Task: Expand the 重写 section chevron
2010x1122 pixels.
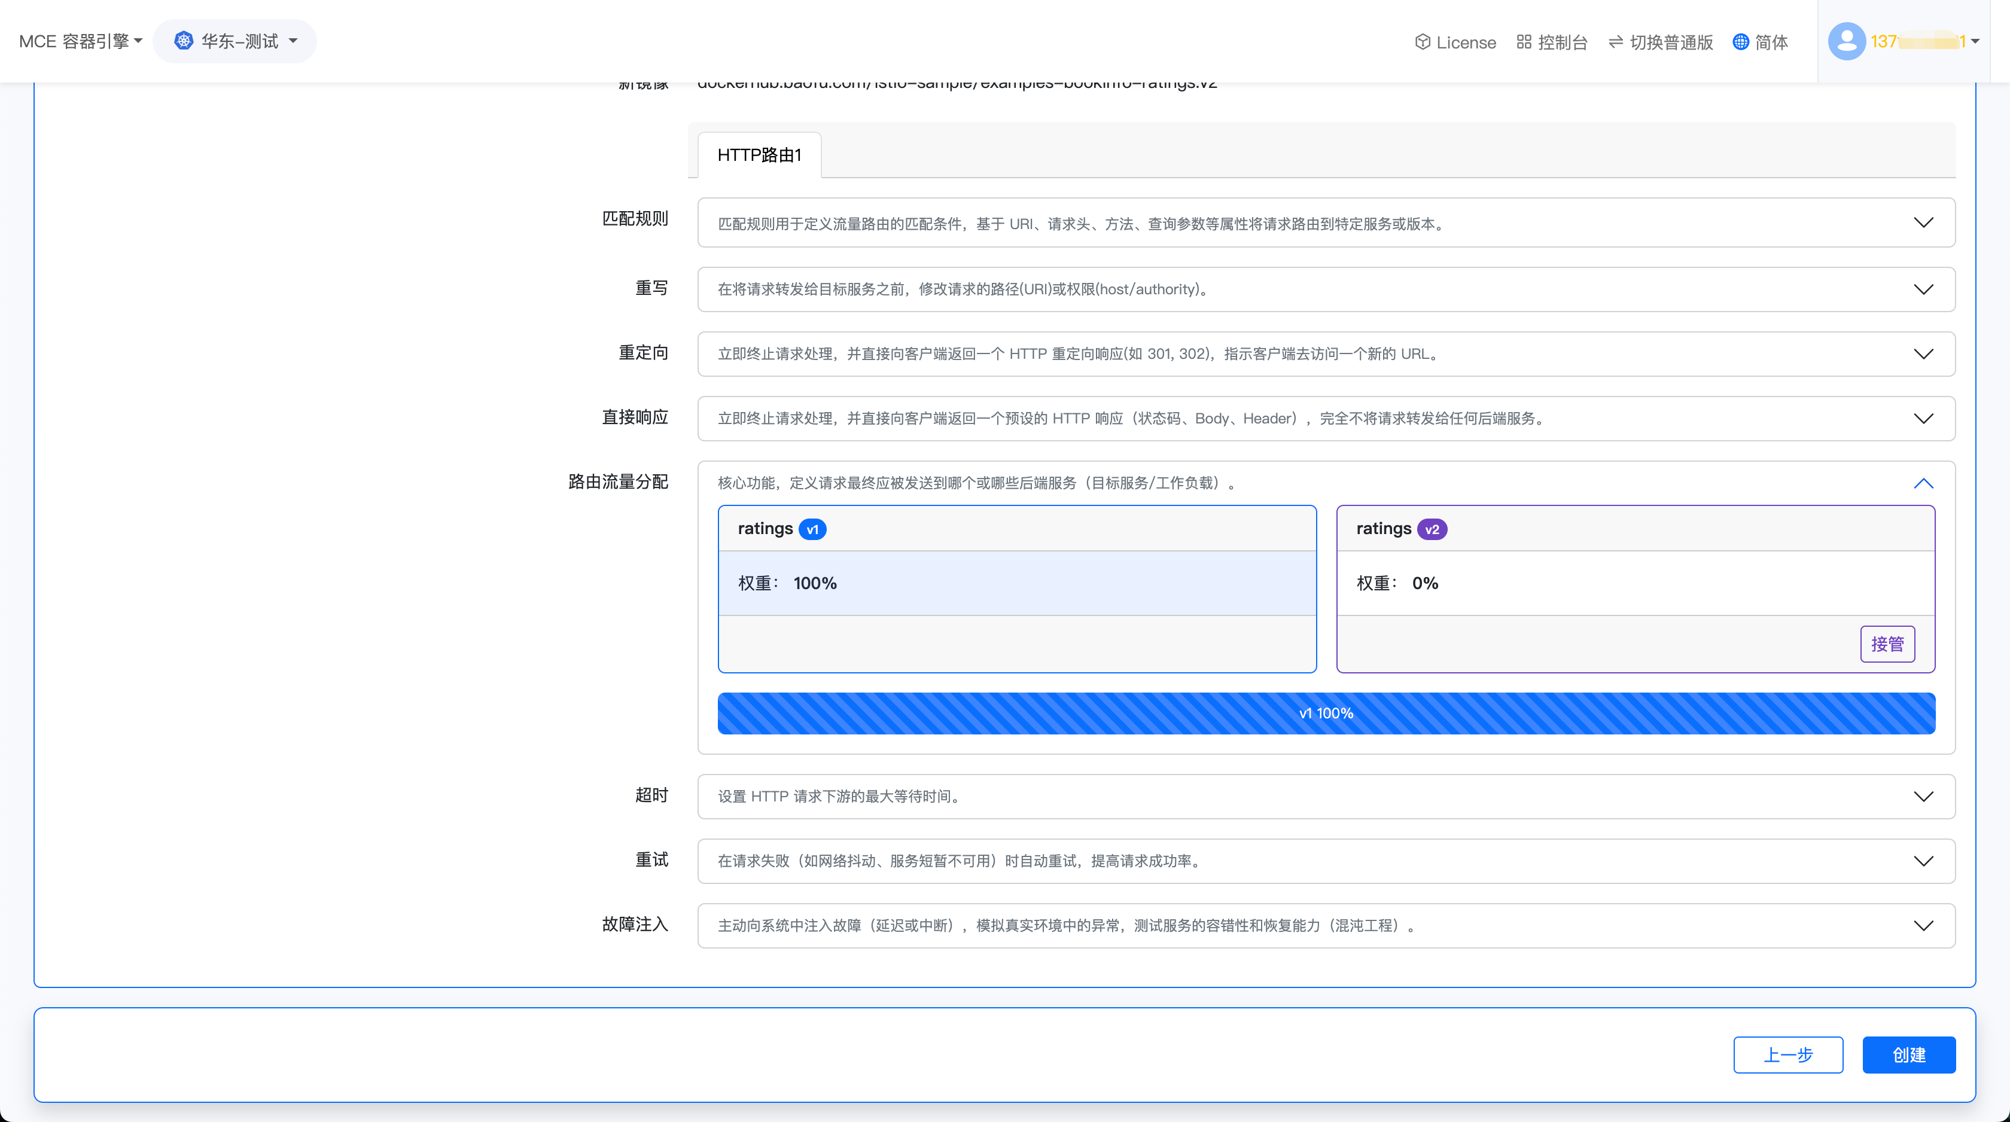Action: tap(1923, 289)
